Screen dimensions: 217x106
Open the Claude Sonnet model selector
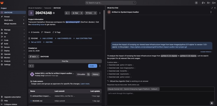point(134,89)
